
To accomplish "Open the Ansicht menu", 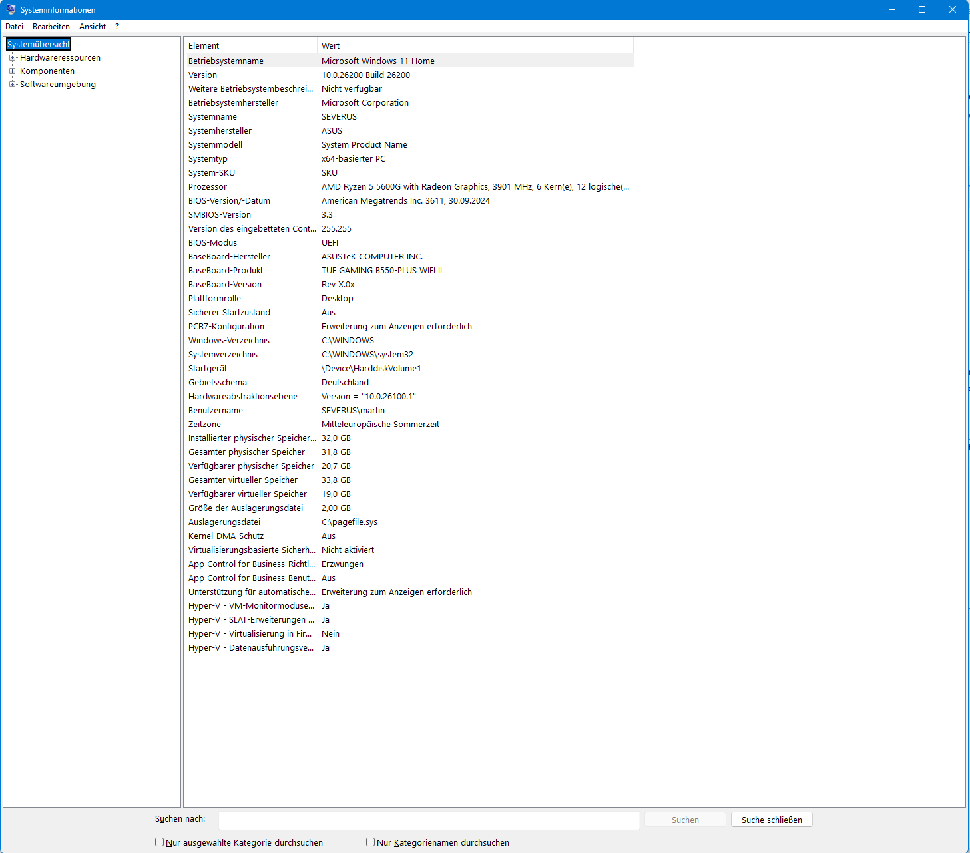I will click(93, 27).
